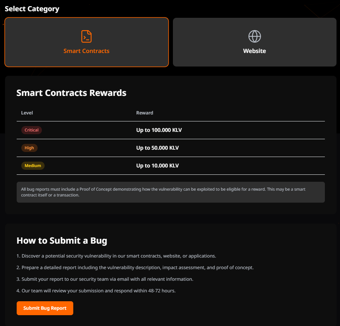Viewport: 340px width, 326px height.
Task: Click the Select Category page title
Action: 32,9
